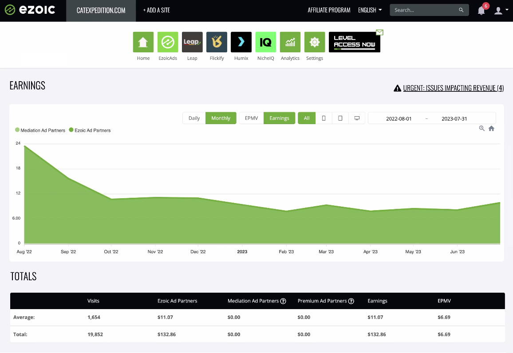The height and width of the screenshot is (353, 513).
Task: Open the EzoicAds icon
Action: (x=168, y=42)
